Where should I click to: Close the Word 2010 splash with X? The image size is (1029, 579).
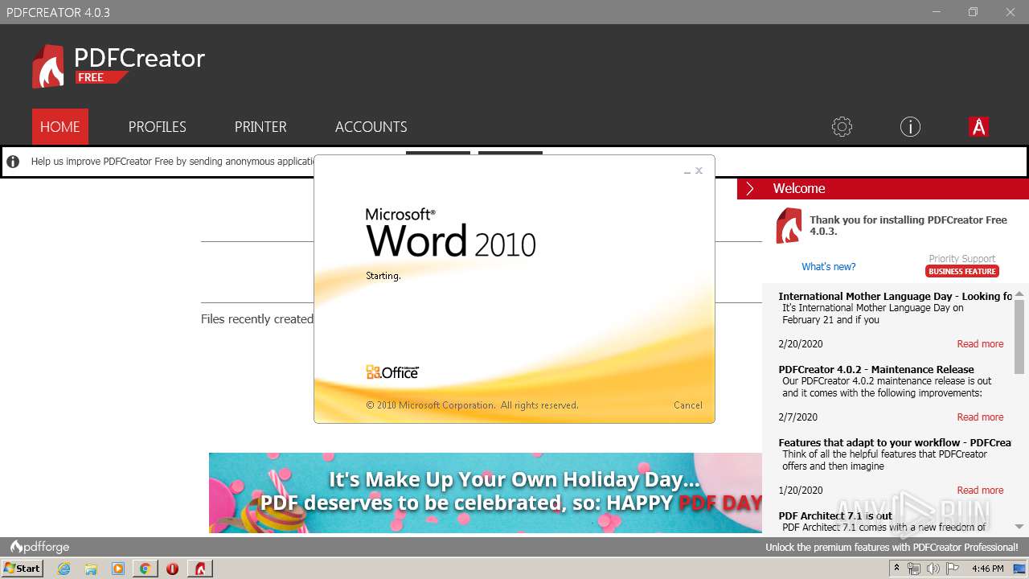coord(699,170)
